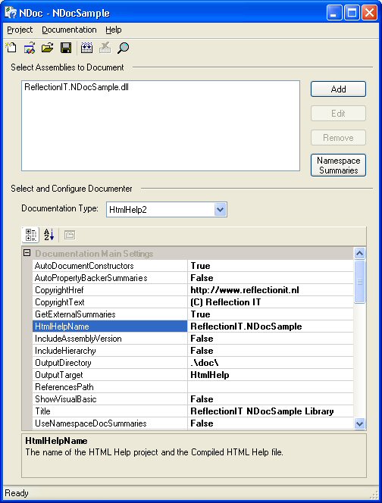Click the Open Project folder icon
The height and width of the screenshot is (503, 382).
pyautogui.click(x=48, y=48)
